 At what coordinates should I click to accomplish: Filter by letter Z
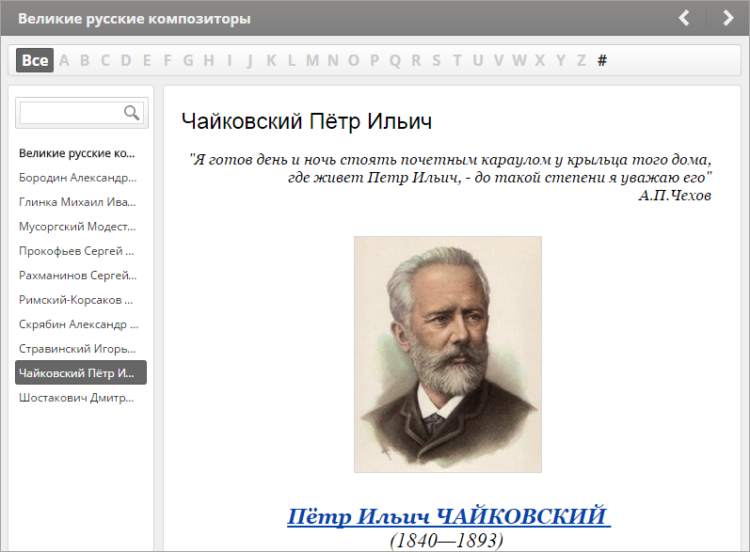pyautogui.click(x=582, y=60)
